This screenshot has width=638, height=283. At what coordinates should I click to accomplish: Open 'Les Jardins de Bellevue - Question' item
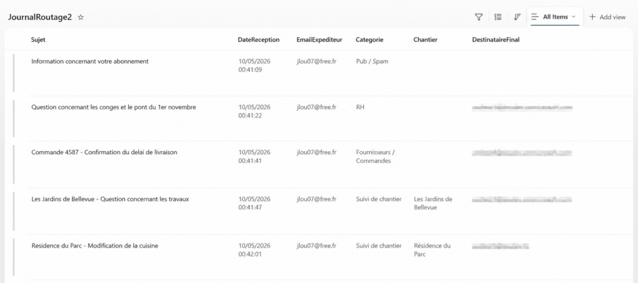[x=110, y=199]
